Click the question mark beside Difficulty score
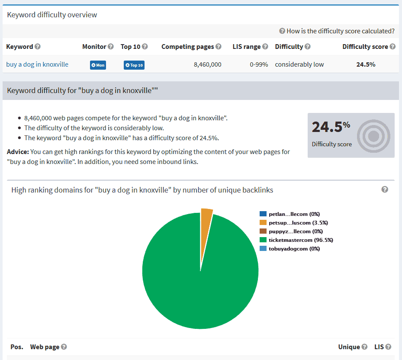402x360 pixels. click(x=392, y=46)
